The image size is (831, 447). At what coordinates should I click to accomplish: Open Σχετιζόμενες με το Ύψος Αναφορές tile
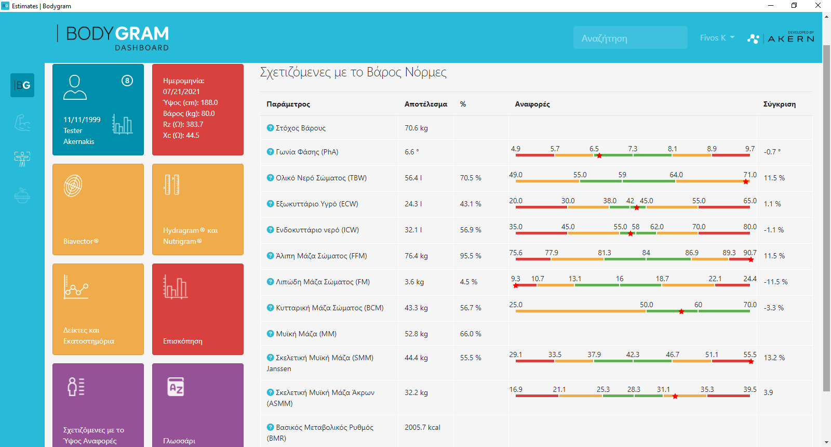point(98,405)
